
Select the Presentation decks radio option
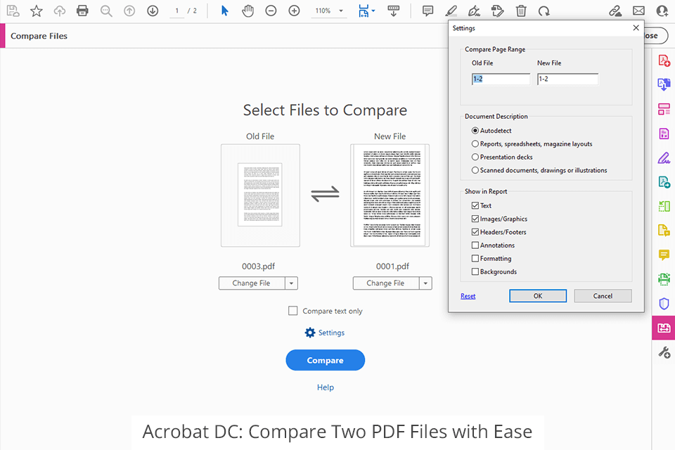pyautogui.click(x=475, y=157)
